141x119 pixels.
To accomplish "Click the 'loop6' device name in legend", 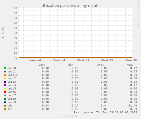I will tap(12, 92).
